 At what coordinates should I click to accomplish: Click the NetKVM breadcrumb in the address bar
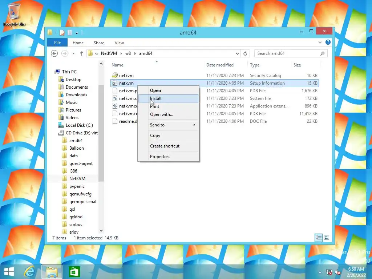(109, 53)
